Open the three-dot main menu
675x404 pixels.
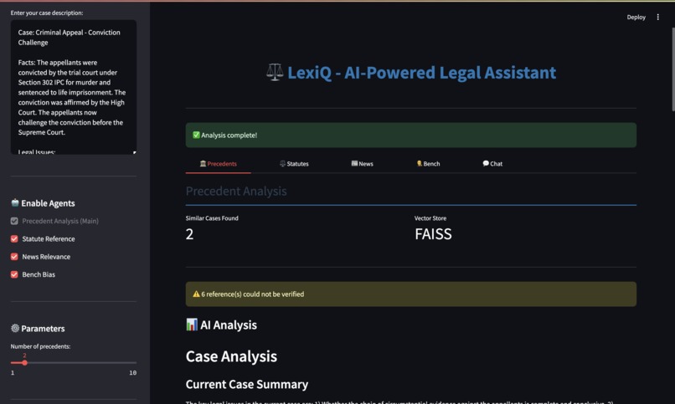coord(657,17)
